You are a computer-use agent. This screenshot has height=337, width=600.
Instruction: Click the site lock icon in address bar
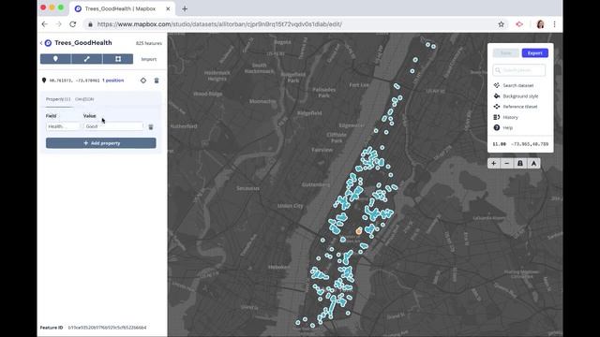tap(90, 24)
